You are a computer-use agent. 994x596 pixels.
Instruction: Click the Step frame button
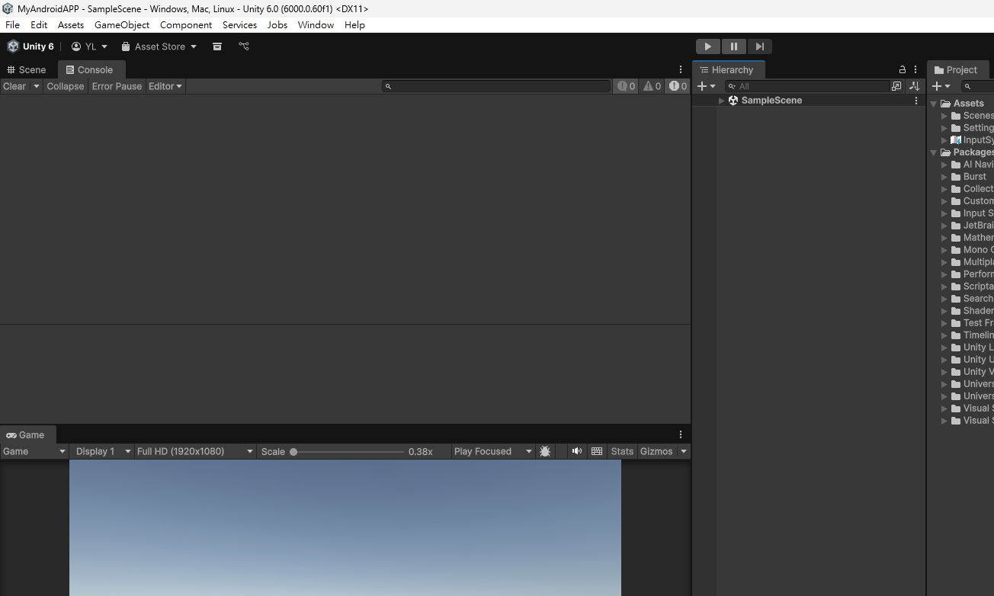[x=759, y=46]
